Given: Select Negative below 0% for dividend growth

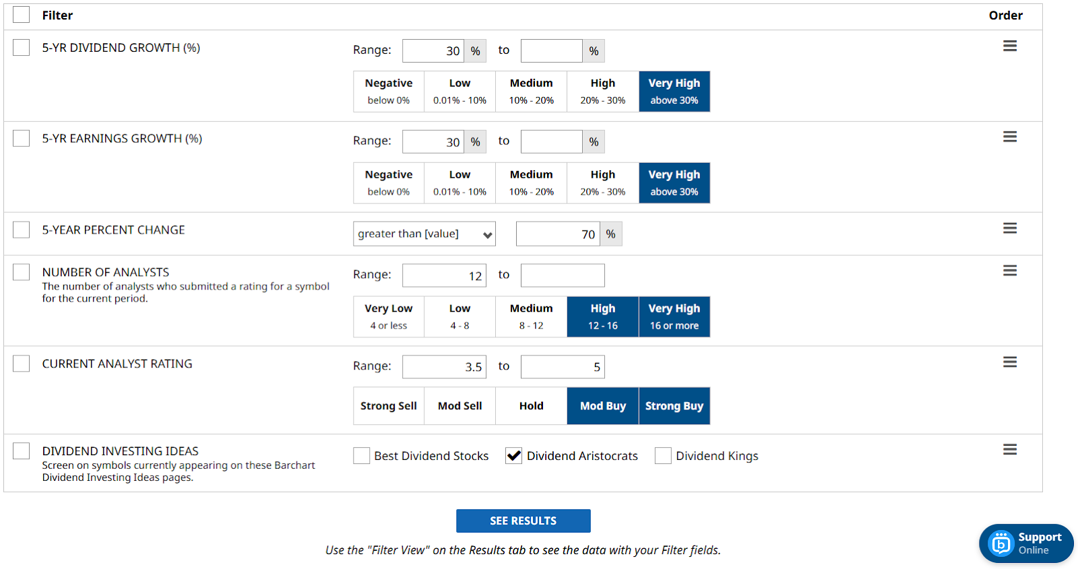Looking at the screenshot, I should pos(389,92).
